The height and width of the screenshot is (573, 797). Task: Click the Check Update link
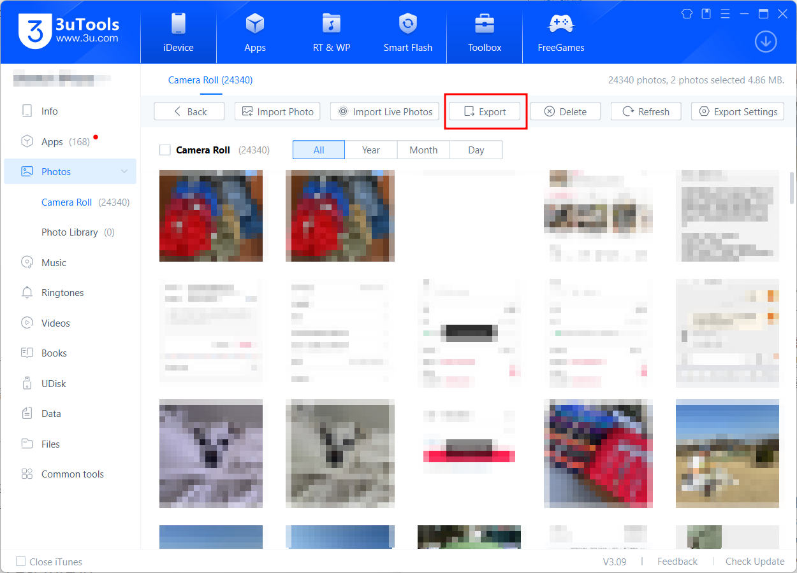coord(754,562)
